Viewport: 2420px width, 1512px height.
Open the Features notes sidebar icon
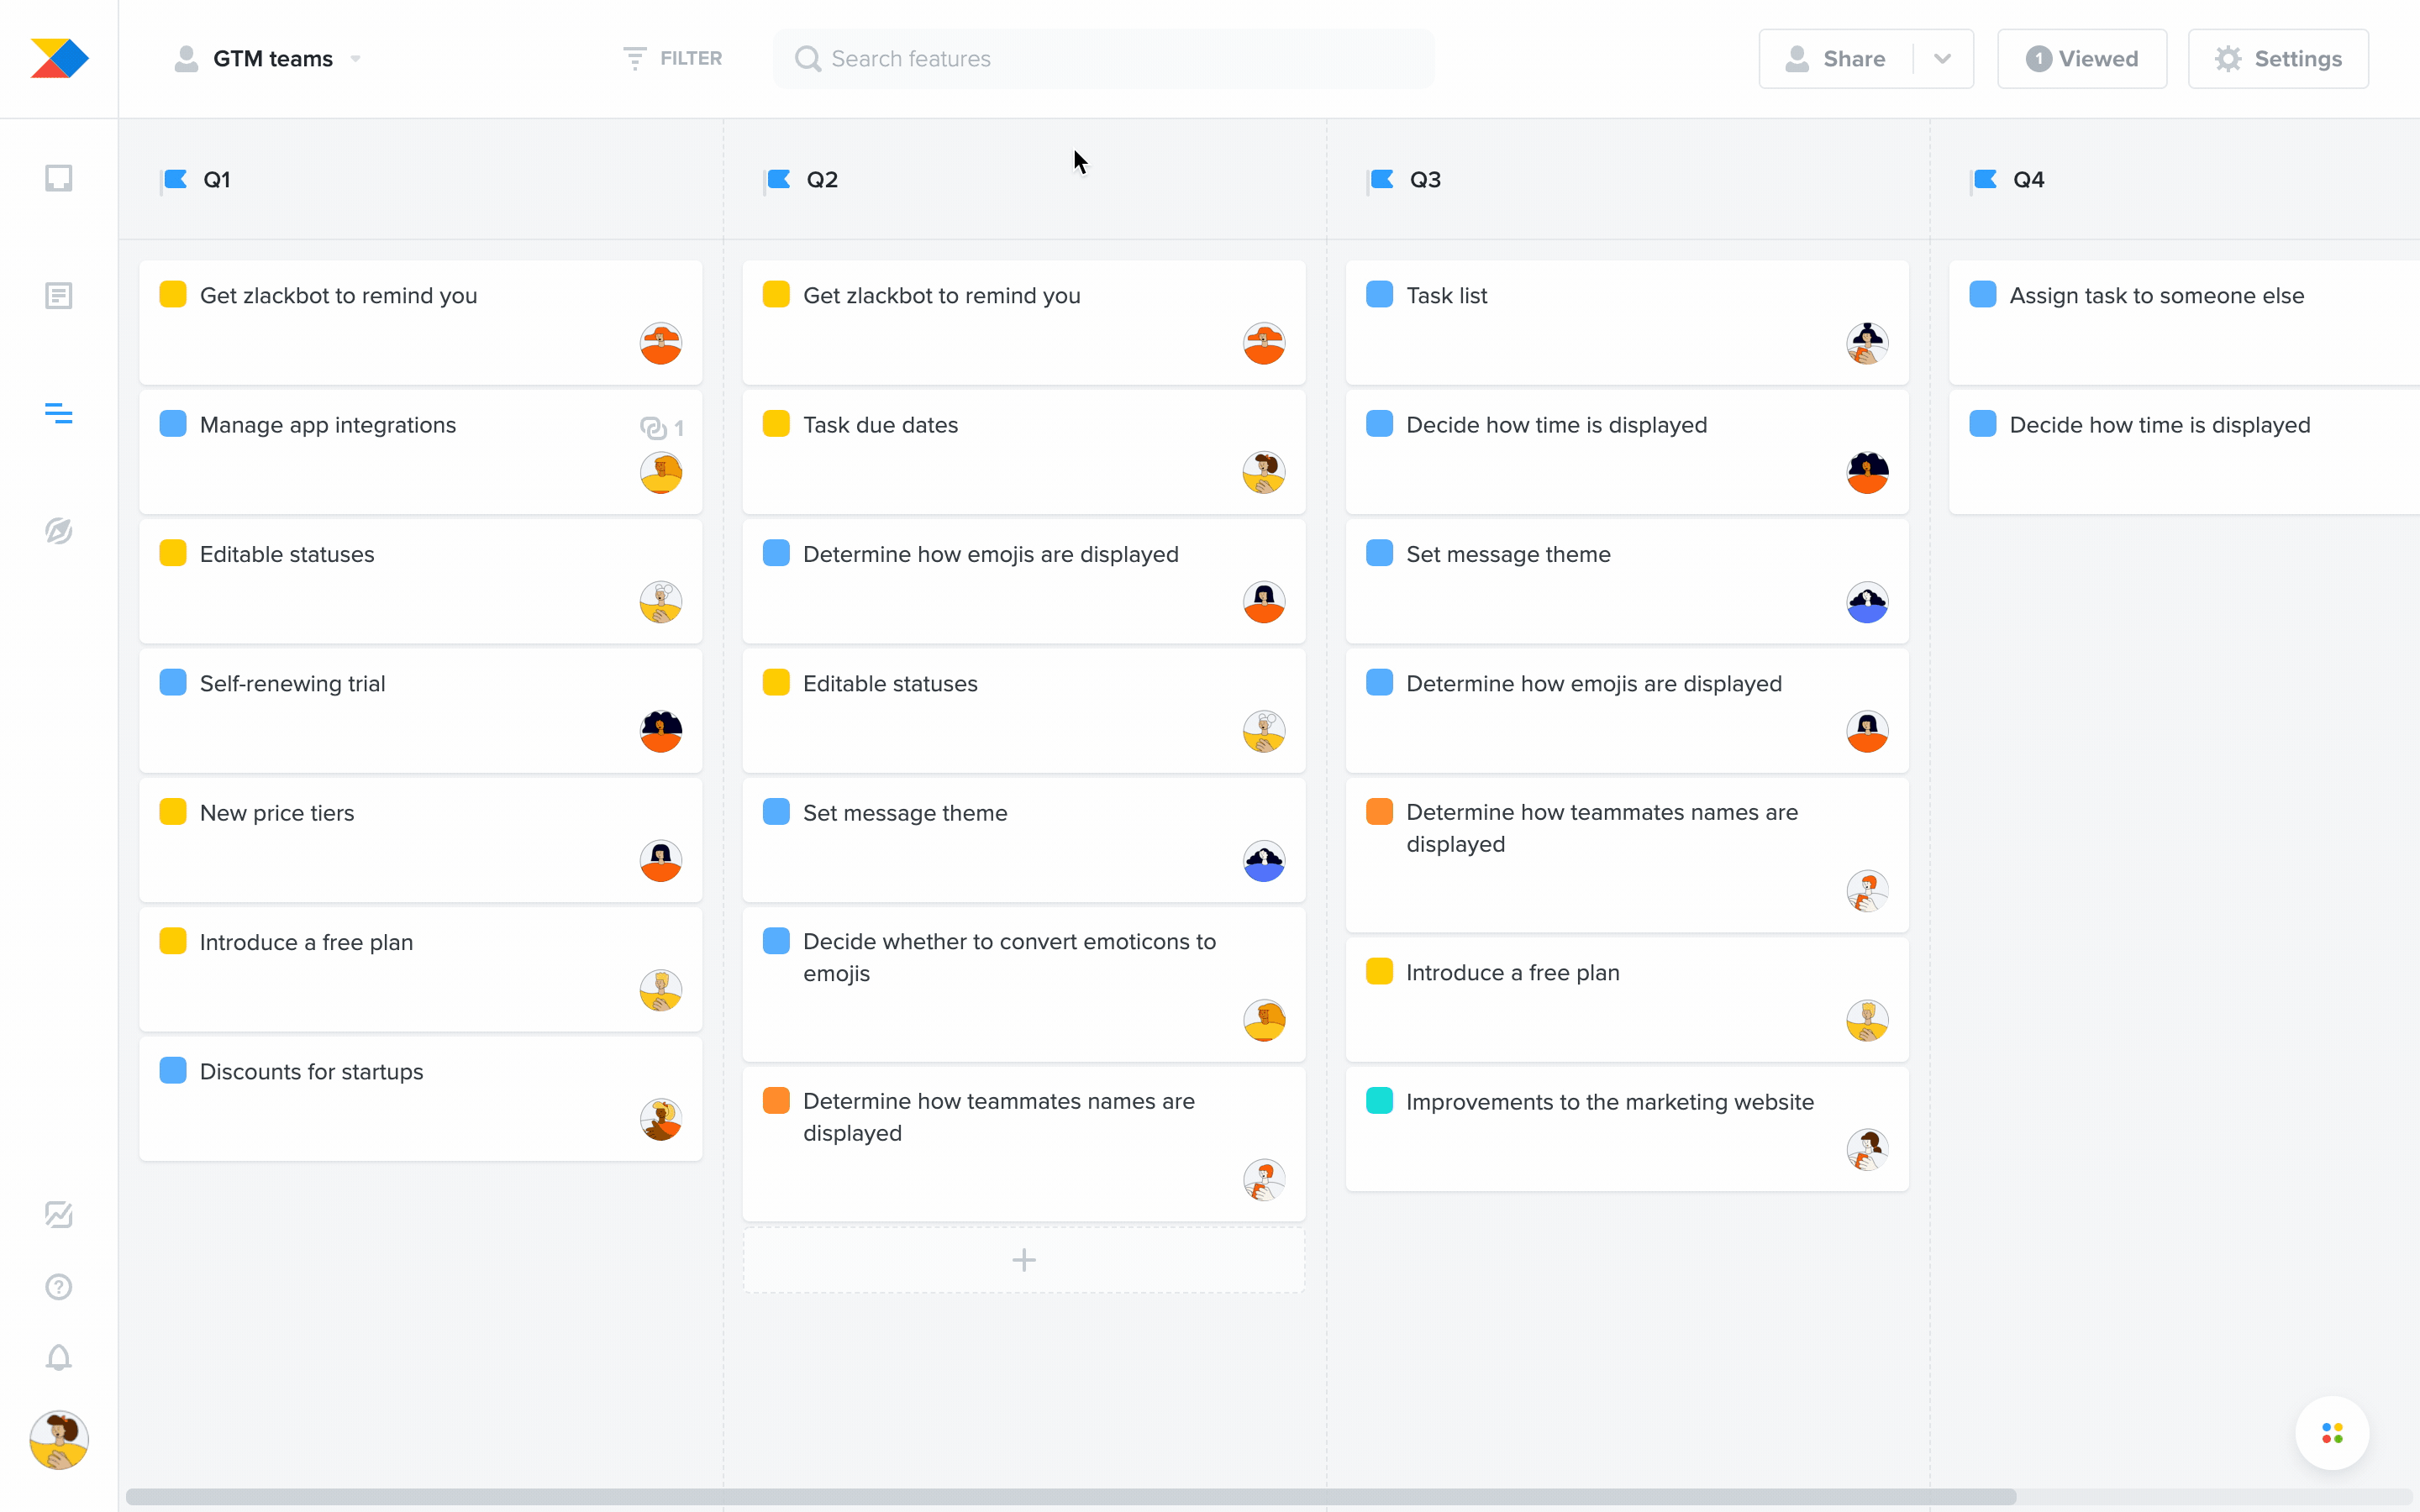pyautogui.click(x=59, y=296)
